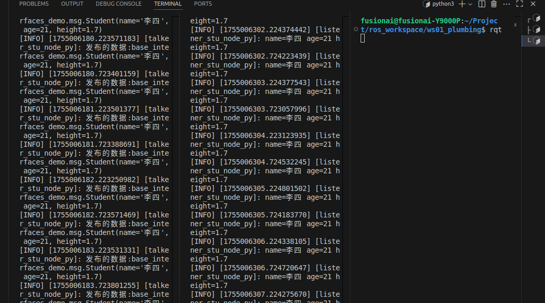The height and width of the screenshot is (303, 545).
Task: Open the PORTS tab
Action: [x=203, y=4]
